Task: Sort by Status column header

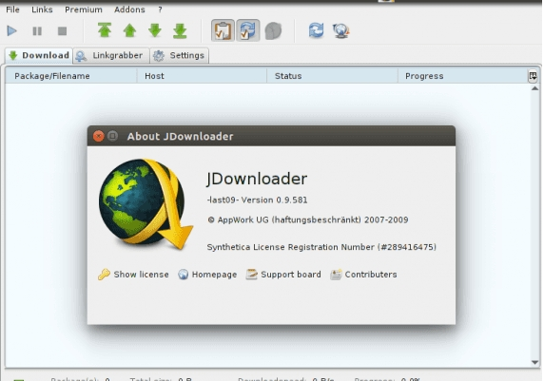Action: click(332, 76)
